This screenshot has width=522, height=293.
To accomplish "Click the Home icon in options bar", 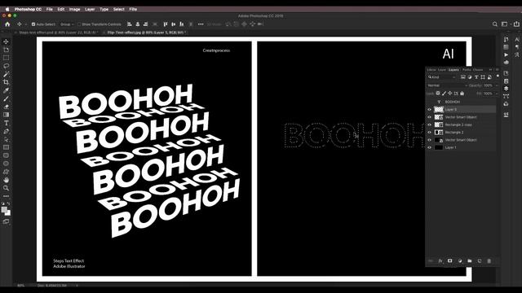I will tap(7, 24).
